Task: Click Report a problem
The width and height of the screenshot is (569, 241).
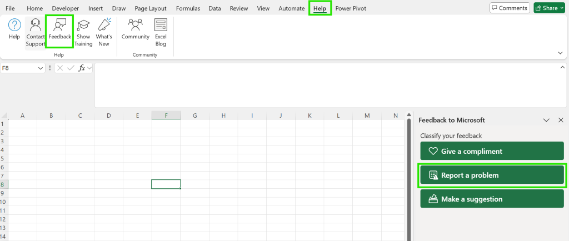Action: pos(492,175)
